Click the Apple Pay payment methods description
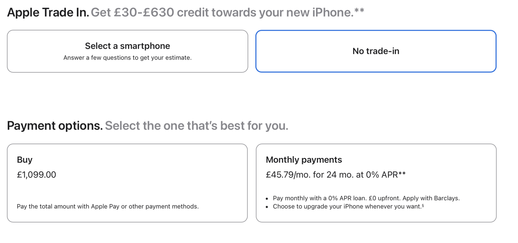518x243 pixels. pos(108,207)
